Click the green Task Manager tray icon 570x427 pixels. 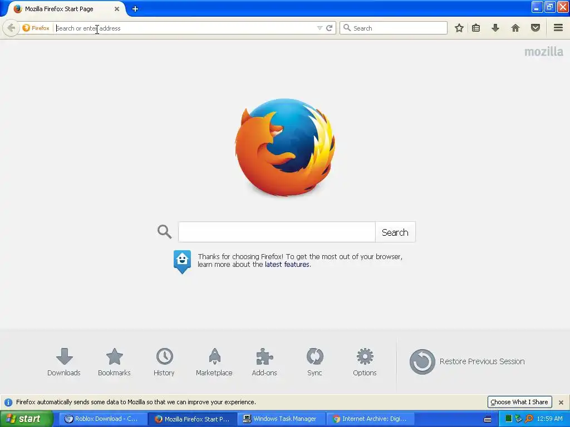point(509,419)
